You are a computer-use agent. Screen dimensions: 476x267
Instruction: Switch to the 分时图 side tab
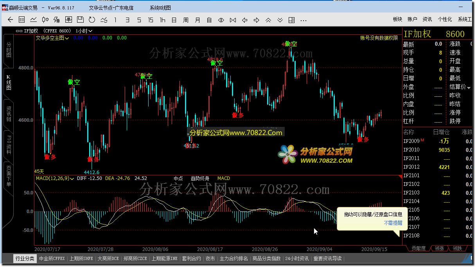tap(9, 50)
